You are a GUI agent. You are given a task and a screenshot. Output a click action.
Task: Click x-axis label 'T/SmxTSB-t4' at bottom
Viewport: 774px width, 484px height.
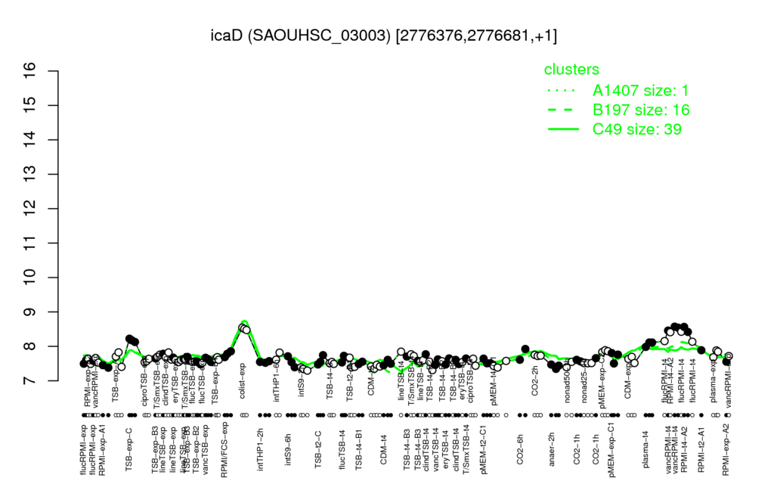[465, 449]
